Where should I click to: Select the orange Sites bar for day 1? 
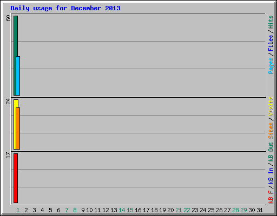[18, 129]
